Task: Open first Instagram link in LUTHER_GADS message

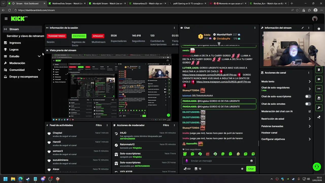Action: (209, 75)
